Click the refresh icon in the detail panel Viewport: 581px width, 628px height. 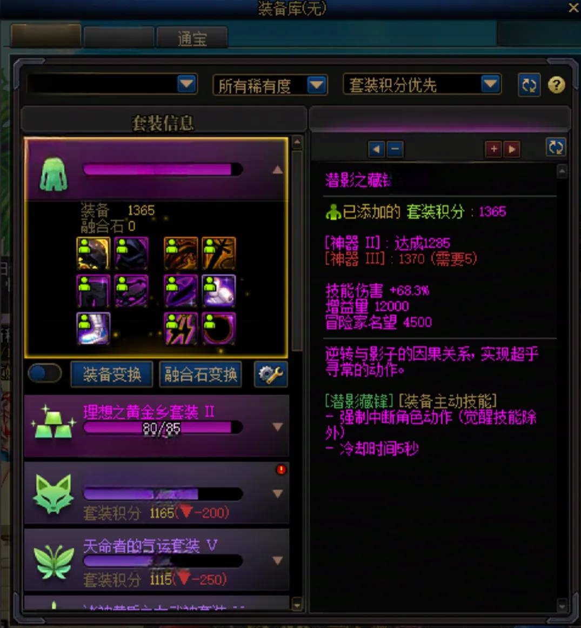tap(556, 148)
